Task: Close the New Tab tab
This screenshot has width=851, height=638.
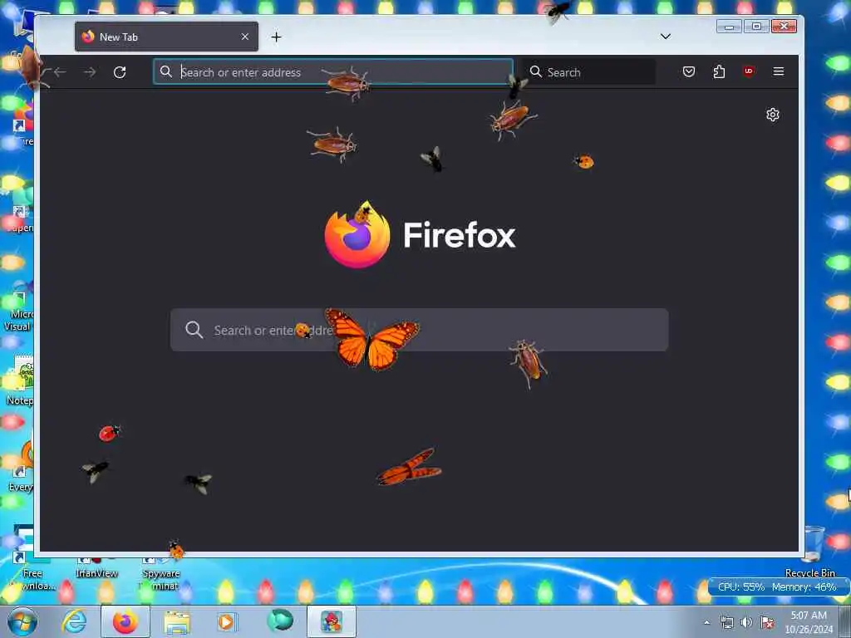Action: (x=245, y=37)
